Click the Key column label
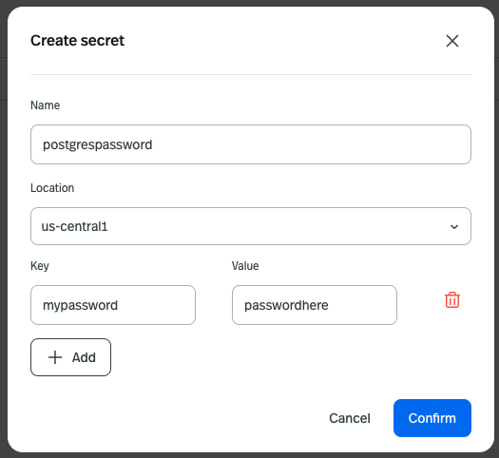Screen dimensions: 499x458 [x=40, y=266]
